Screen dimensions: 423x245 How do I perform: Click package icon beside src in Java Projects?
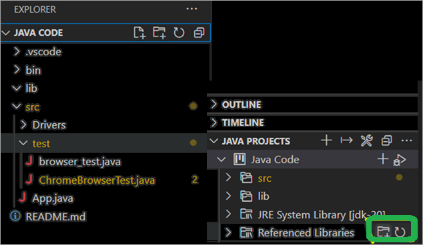[246, 178]
